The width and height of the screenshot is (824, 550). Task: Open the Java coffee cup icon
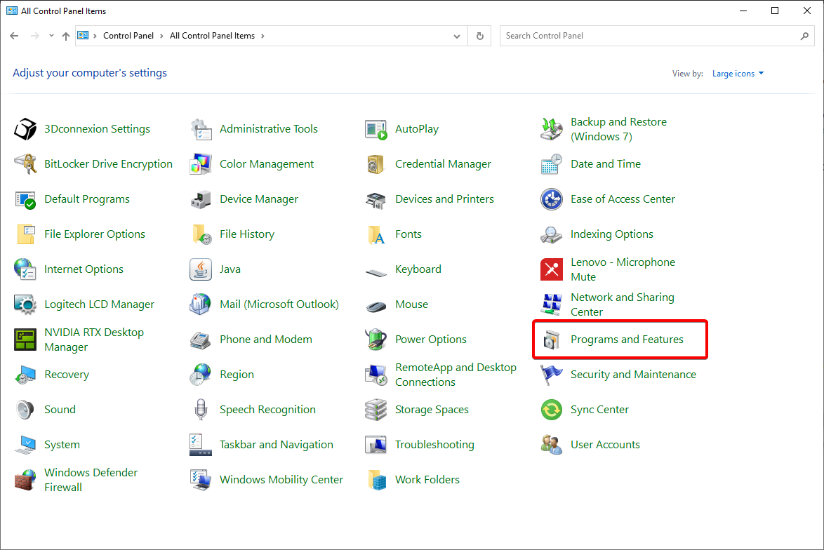[201, 269]
